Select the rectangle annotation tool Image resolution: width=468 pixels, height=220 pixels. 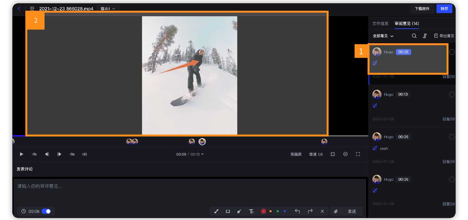click(228, 211)
